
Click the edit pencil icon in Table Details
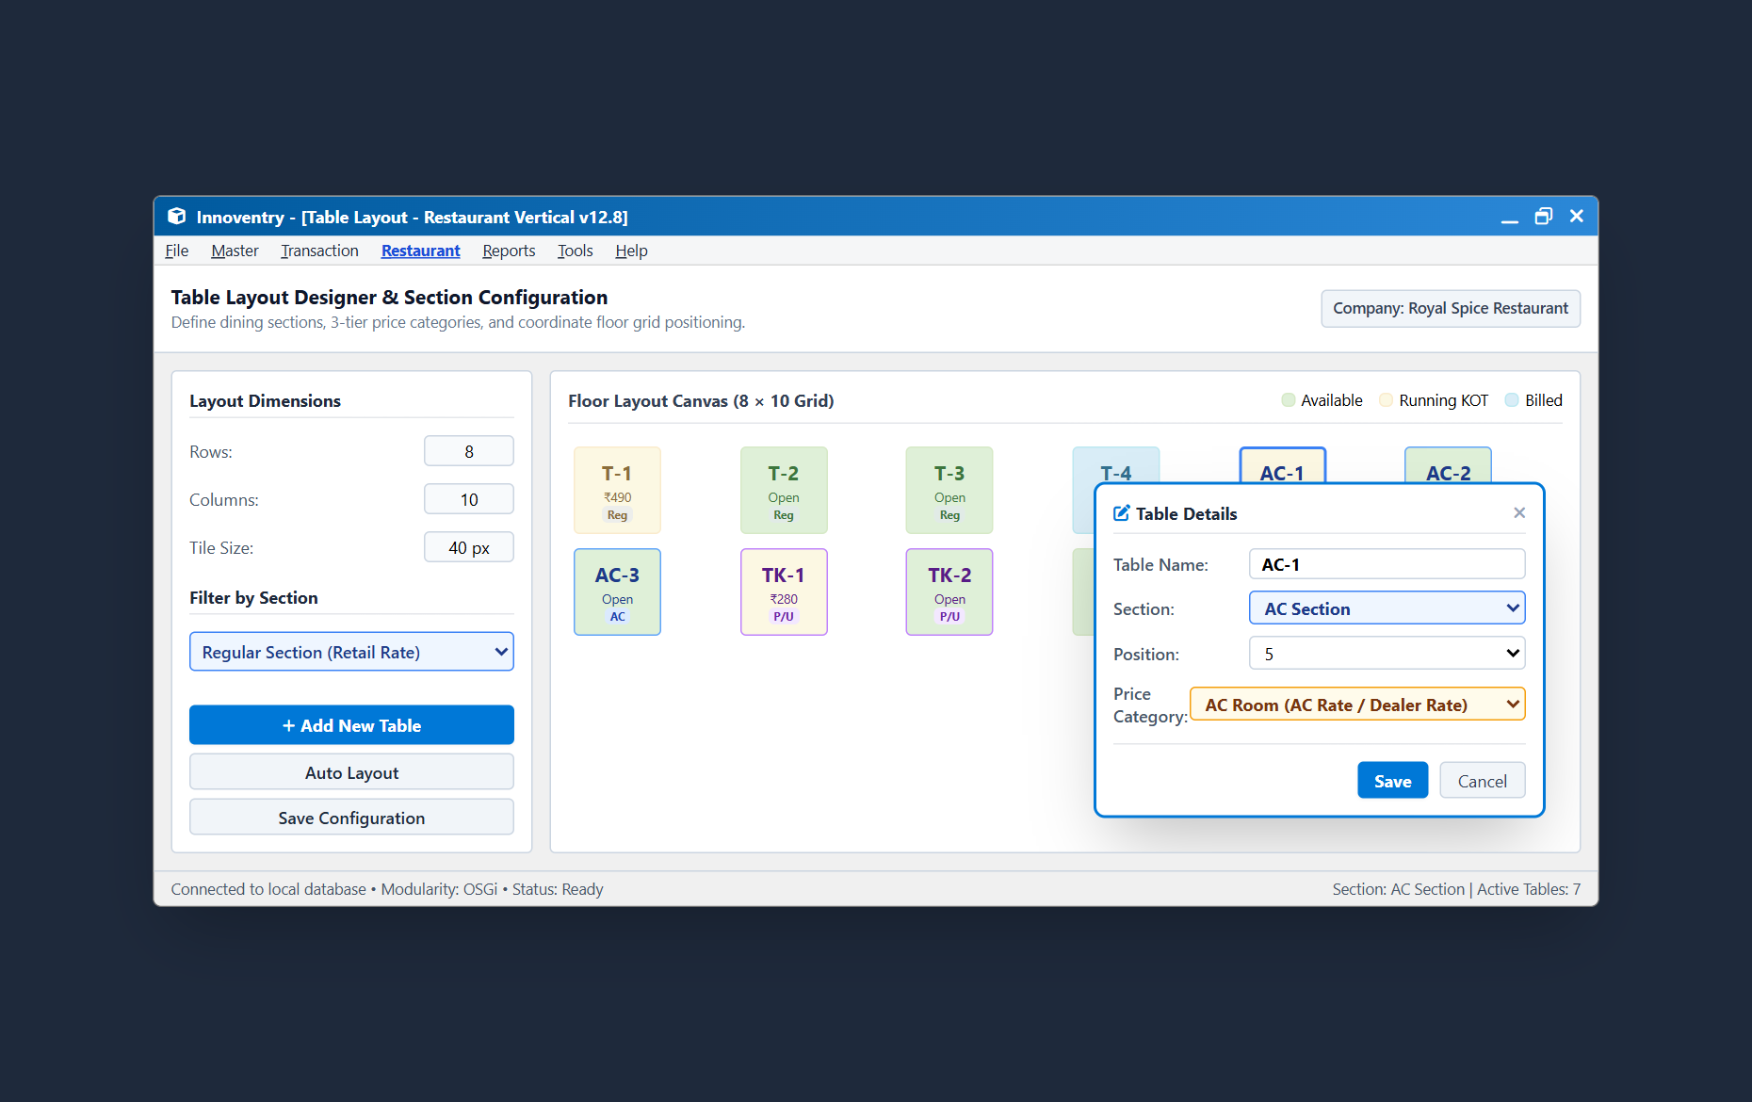[1121, 513]
